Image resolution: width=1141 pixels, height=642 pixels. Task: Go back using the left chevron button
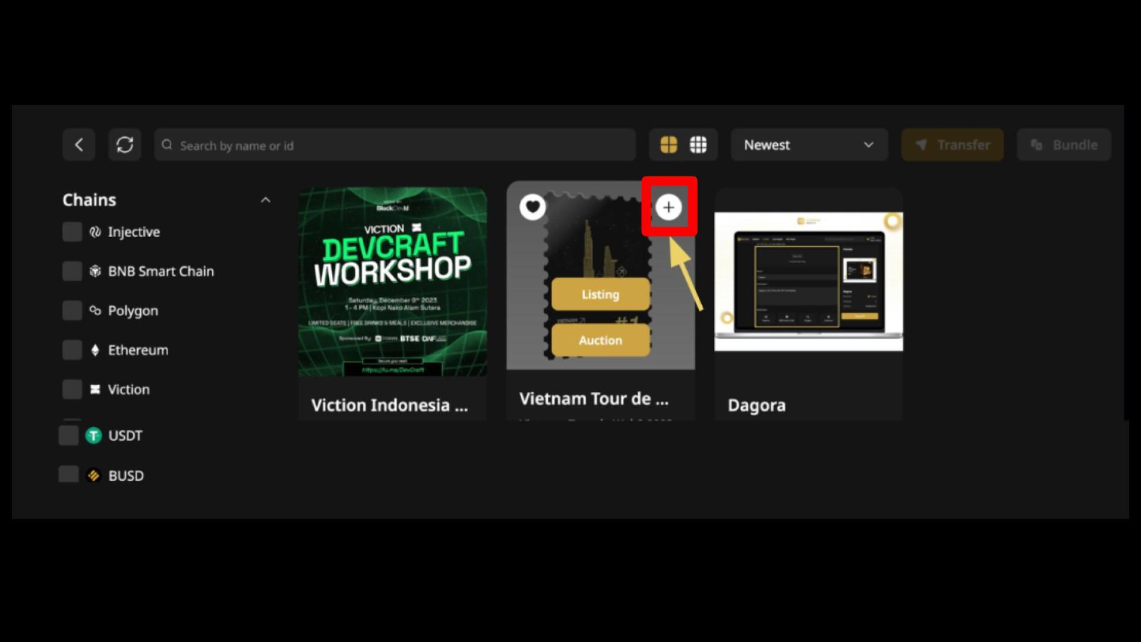tap(78, 145)
